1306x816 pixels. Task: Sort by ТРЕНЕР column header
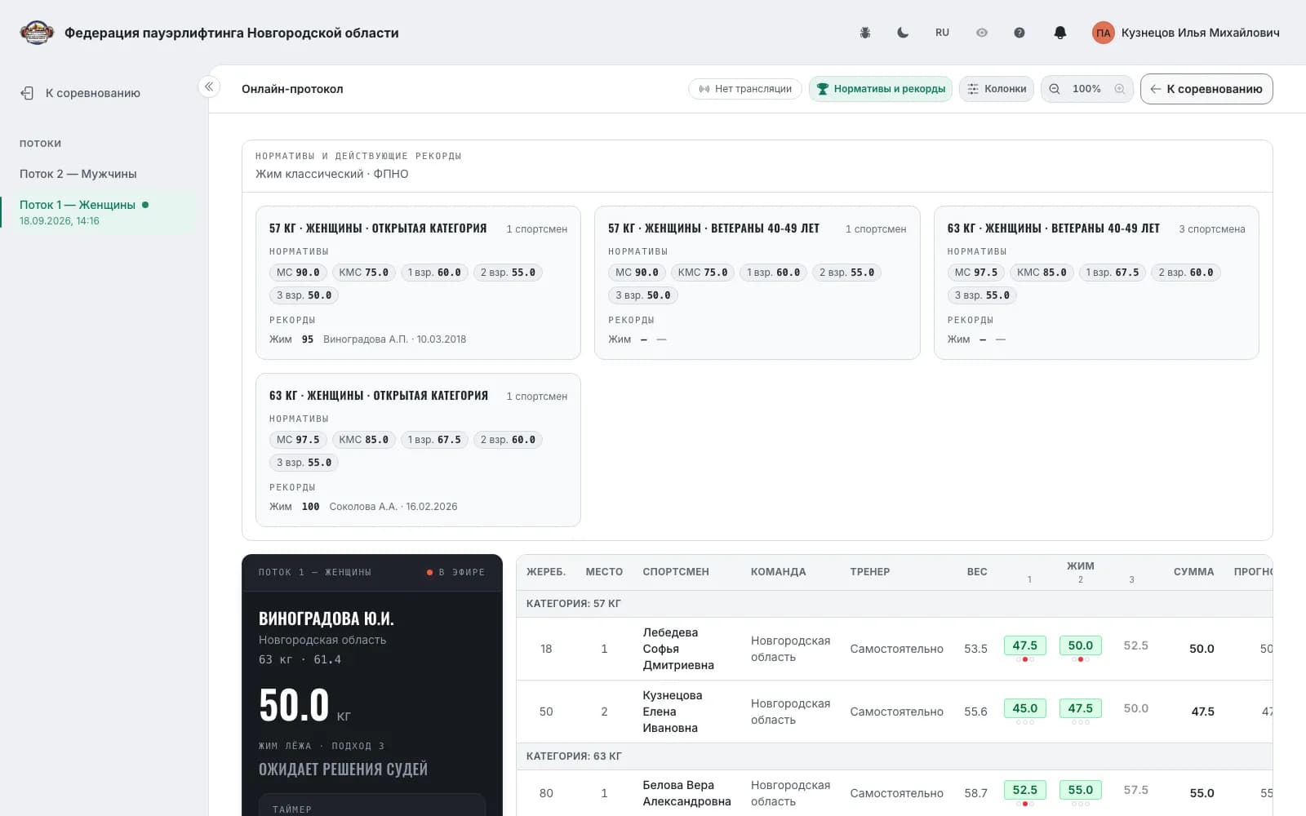[869, 572]
